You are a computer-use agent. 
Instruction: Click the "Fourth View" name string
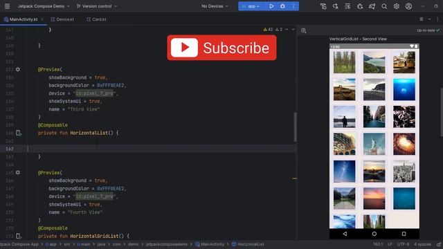point(85,212)
